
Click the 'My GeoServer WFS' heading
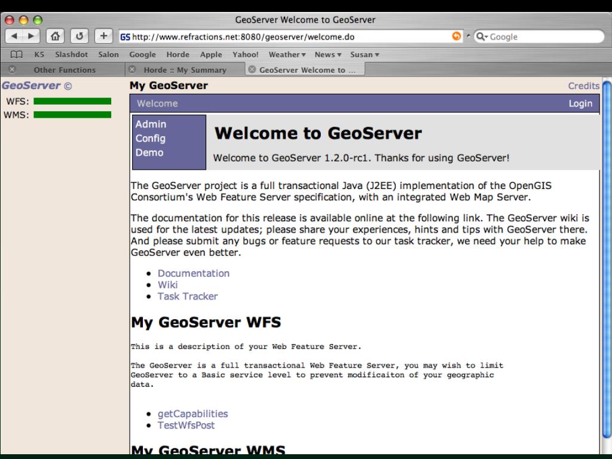206,322
